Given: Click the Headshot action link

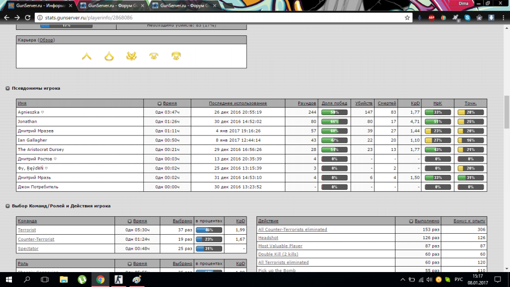Looking at the screenshot, I should (268, 238).
